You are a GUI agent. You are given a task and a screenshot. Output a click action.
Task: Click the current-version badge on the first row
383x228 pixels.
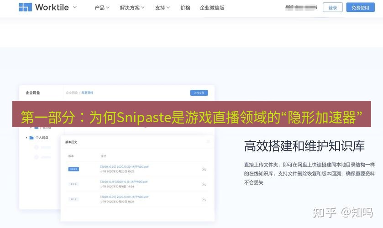point(73,169)
